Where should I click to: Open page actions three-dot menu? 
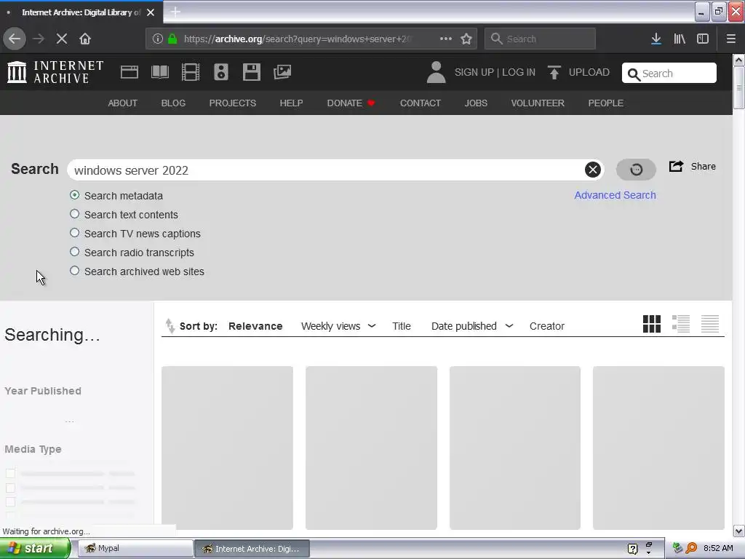pos(446,39)
